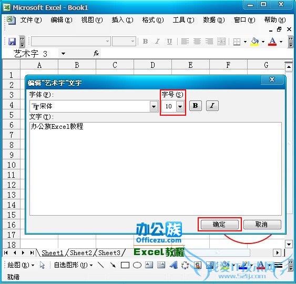The width and height of the screenshot is (296, 284).
Task: Click the horizontal scrollbar right arrow
Action: (277, 252)
